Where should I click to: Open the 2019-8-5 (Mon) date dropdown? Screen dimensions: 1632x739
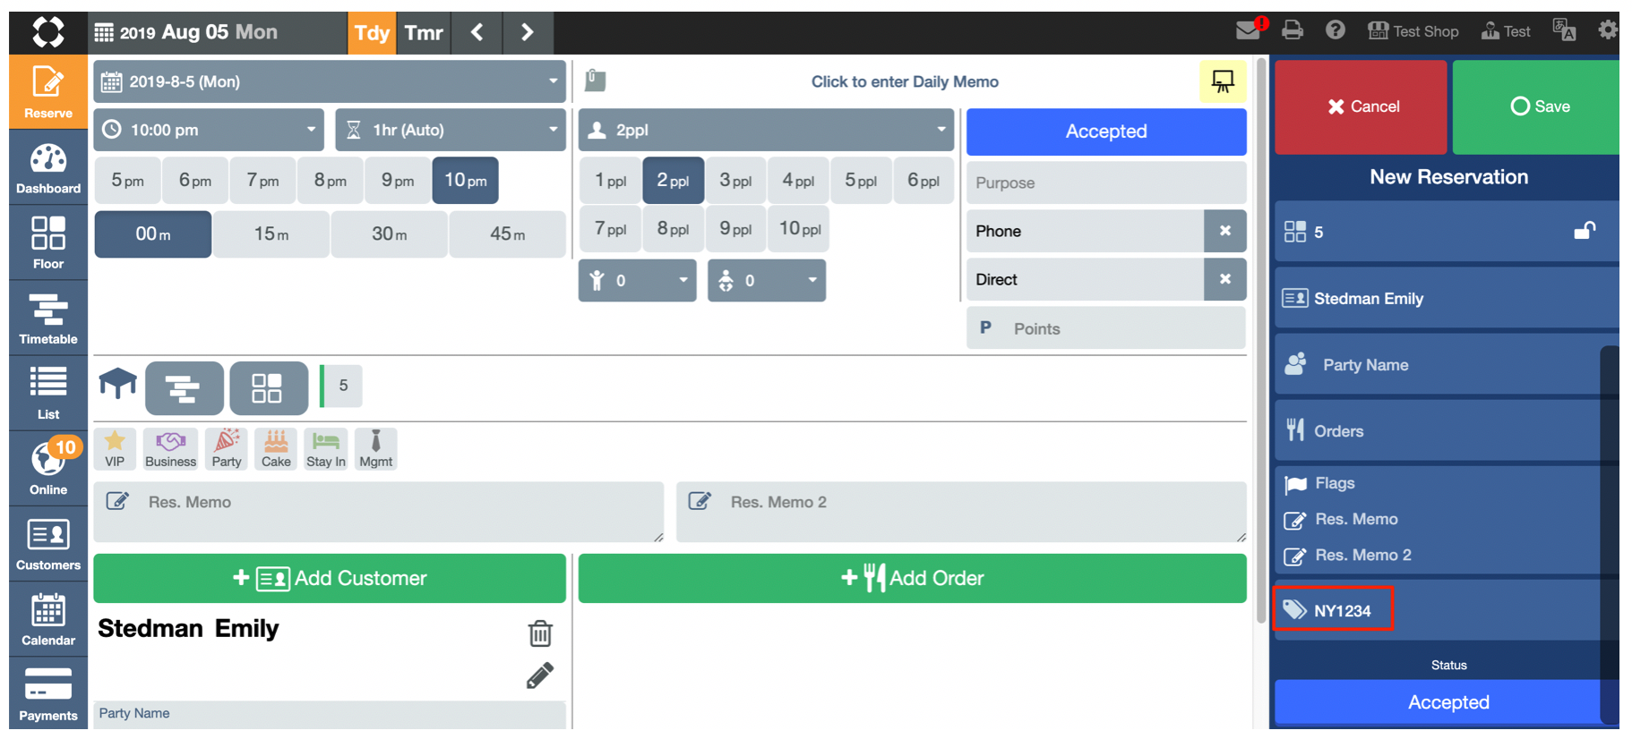(330, 81)
